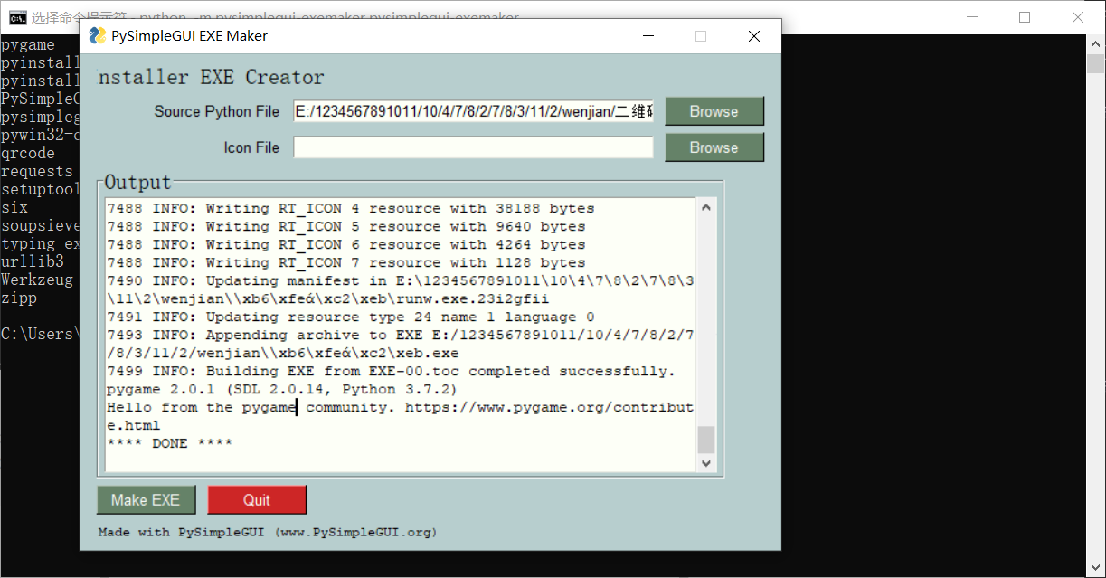Image resolution: width=1106 pixels, height=578 pixels.
Task: Click the Make EXE button
Action: click(146, 500)
